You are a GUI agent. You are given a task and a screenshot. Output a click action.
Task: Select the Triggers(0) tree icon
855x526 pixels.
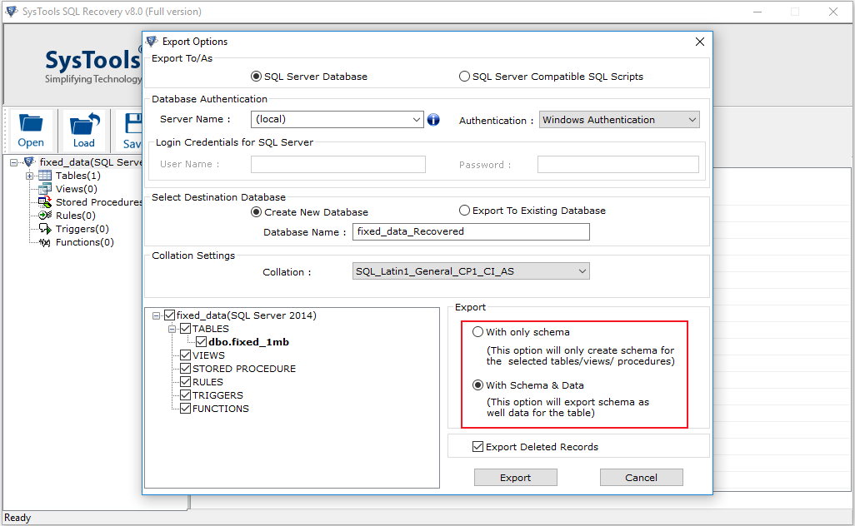pos(46,229)
